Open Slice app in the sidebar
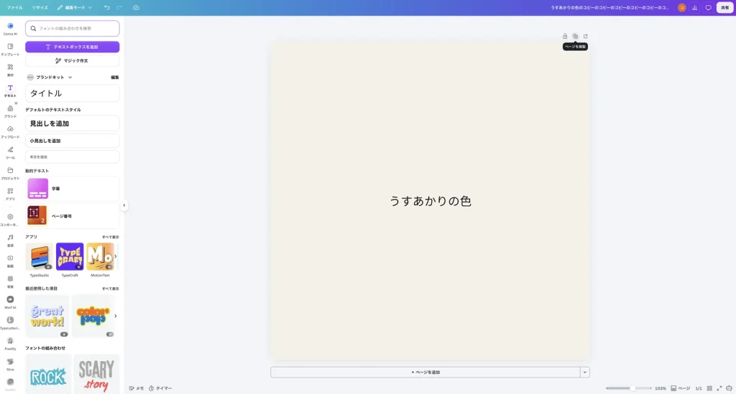The height and width of the screenshot is (394, 736). tap(10, 364)
